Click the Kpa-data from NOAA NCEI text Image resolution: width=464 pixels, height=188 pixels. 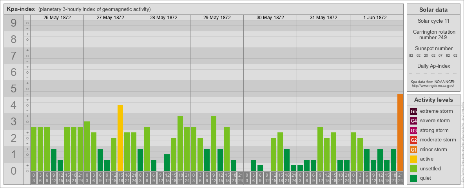click(x=433, y=81)
